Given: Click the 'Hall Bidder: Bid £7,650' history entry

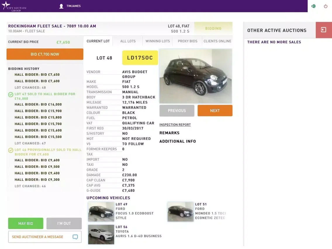Looking at the screenshot, I should (37, 75).
